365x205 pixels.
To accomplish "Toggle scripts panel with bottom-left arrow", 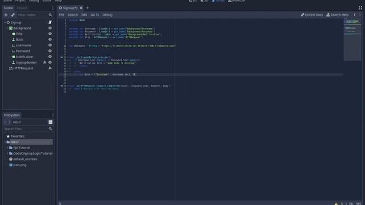I will coord(60,204).
